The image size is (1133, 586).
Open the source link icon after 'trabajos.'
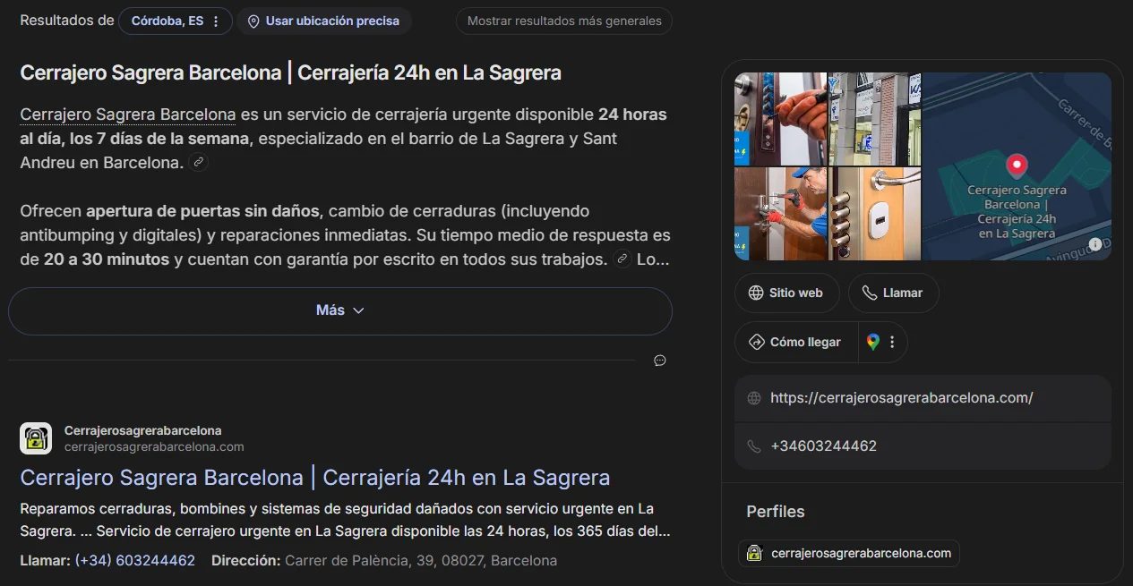tap(622, 259)
